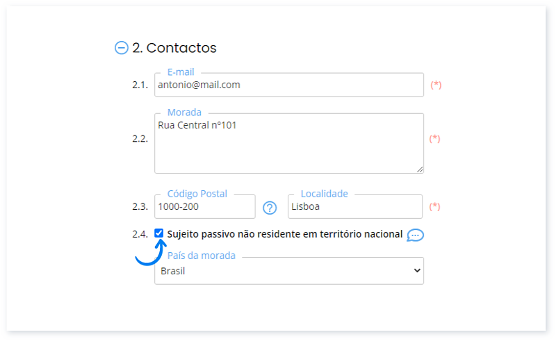Uncheck the non-resident taxpayer checkbox
The image size is (556, 341).
(x=159, y=233)
